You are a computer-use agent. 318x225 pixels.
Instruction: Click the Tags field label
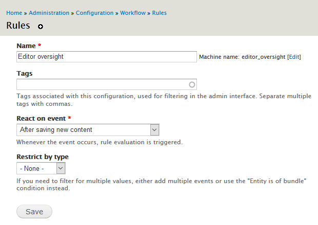[24, 73]
